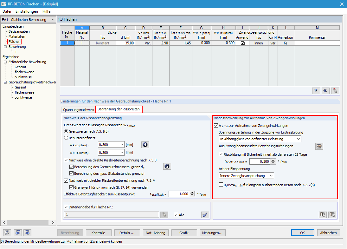Collapse 'Erforderliche Bewehrung' tree node
Viewport: 347px width, 249px height.
5,62
